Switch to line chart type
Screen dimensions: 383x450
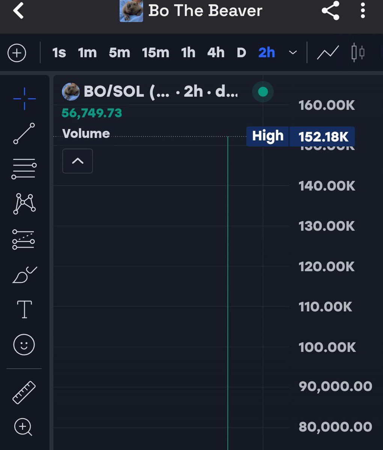point(328,53)
